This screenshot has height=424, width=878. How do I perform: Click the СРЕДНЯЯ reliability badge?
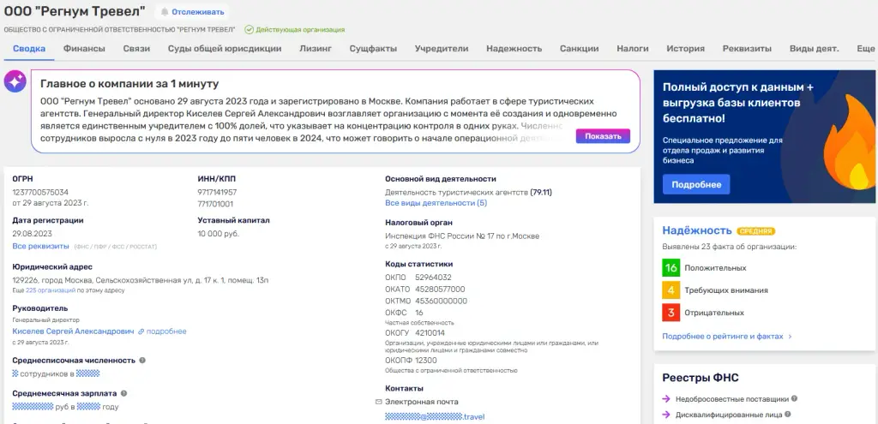[756, 231]
